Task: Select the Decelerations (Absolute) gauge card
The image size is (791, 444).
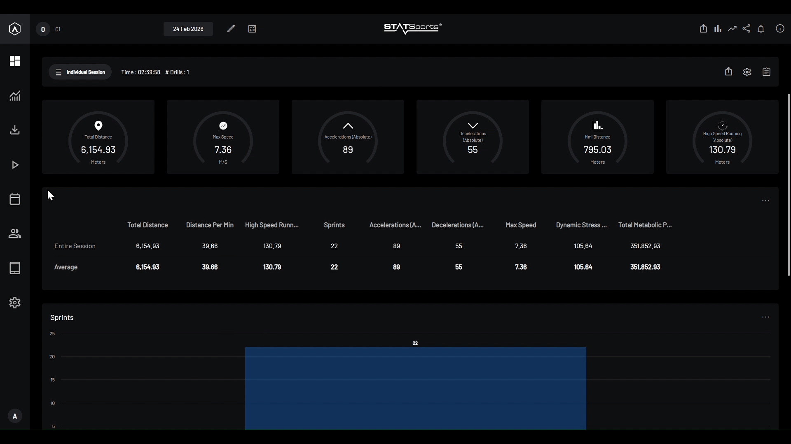Action: click(473, 137)
